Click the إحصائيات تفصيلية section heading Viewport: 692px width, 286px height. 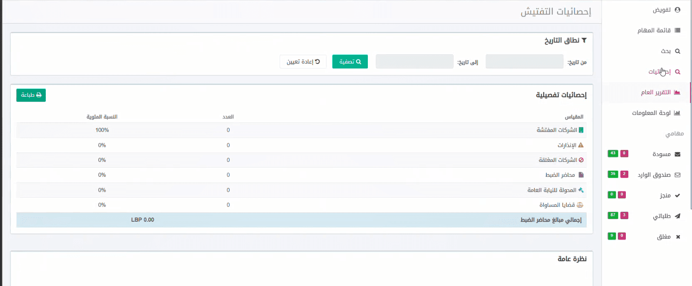tap(561, 95)
